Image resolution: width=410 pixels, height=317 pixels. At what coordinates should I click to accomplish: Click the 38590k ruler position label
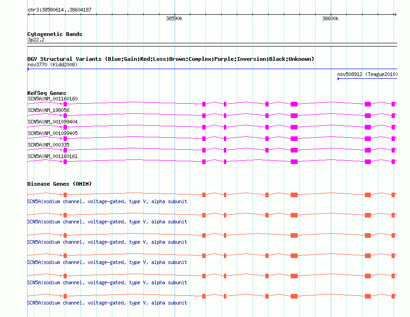pos(174,18)
